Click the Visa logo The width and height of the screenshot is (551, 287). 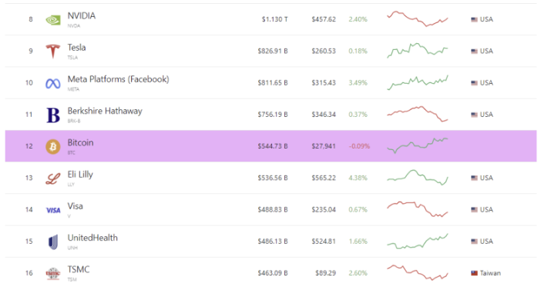click(53, 210)
